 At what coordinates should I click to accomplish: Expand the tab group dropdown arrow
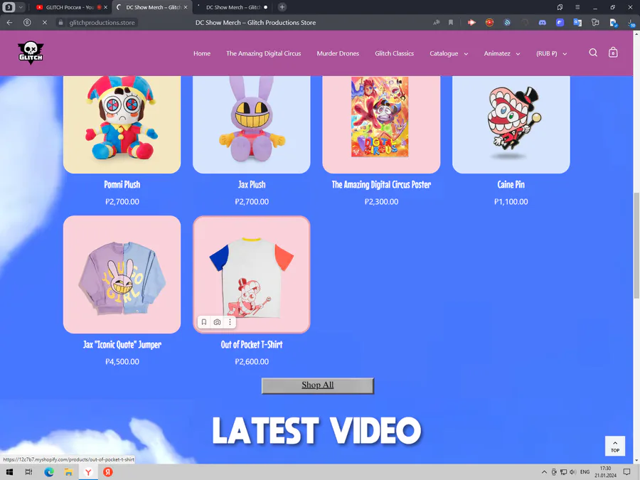(x=21, y=7)
